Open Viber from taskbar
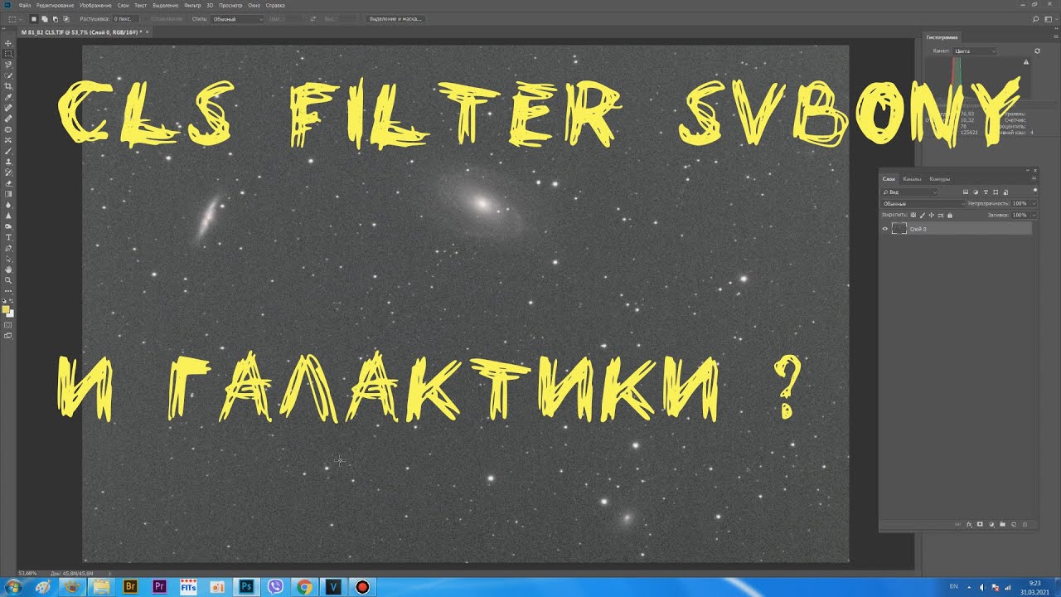The width and height of the screenshot is (1061, 597). click(275, 586)
